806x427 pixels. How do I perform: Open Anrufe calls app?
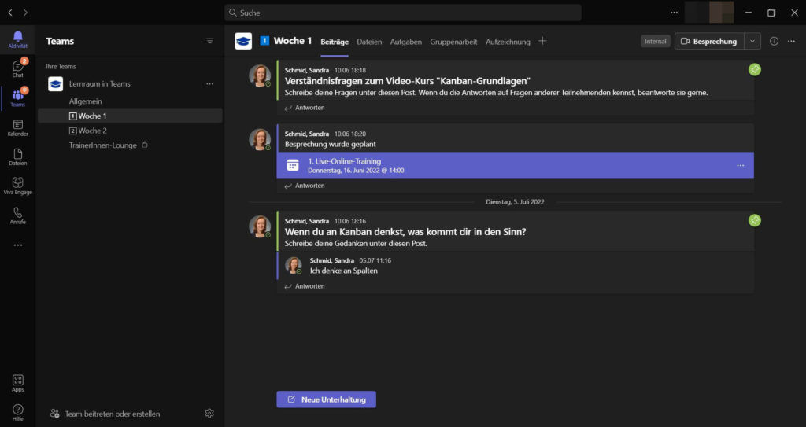pyautogui.click(x=17, y=215)
